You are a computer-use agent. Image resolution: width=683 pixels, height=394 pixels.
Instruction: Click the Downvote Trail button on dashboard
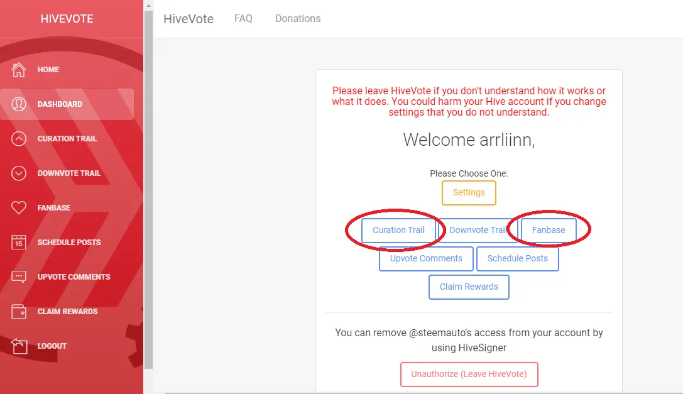click(x=478, y=230)
